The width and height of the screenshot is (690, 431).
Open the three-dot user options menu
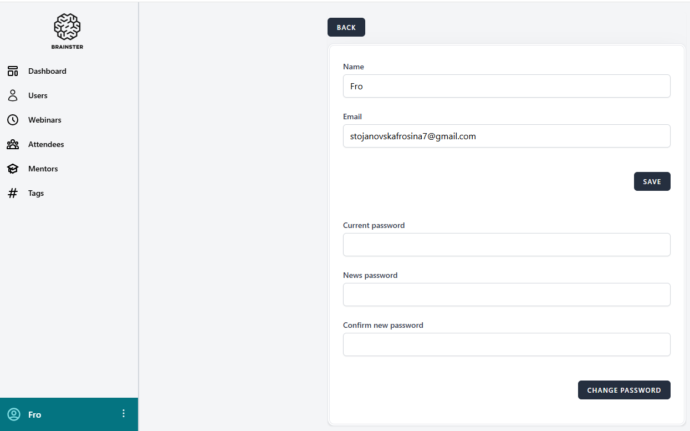tap(124, 414)
